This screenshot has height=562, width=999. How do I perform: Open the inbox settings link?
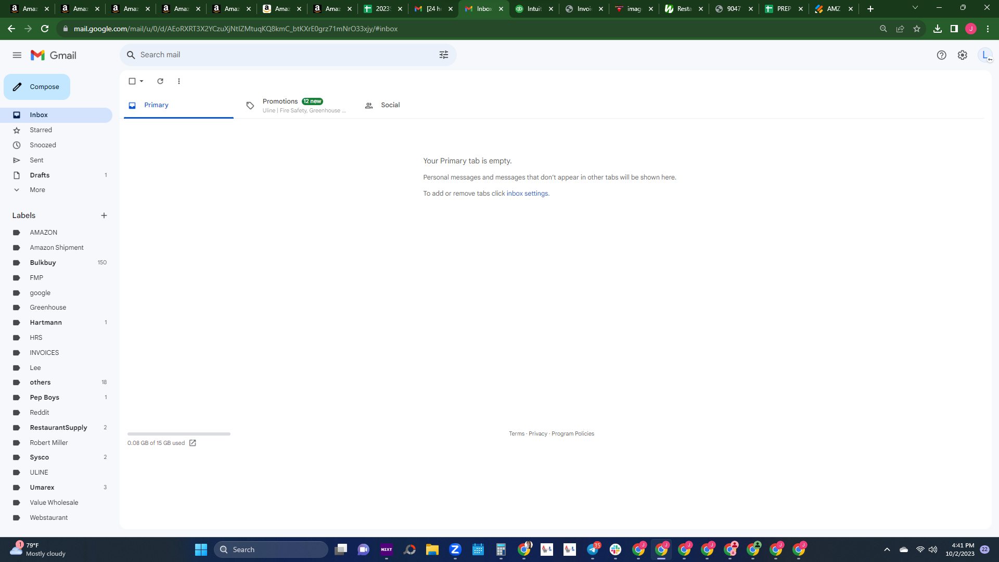(527, 194)
